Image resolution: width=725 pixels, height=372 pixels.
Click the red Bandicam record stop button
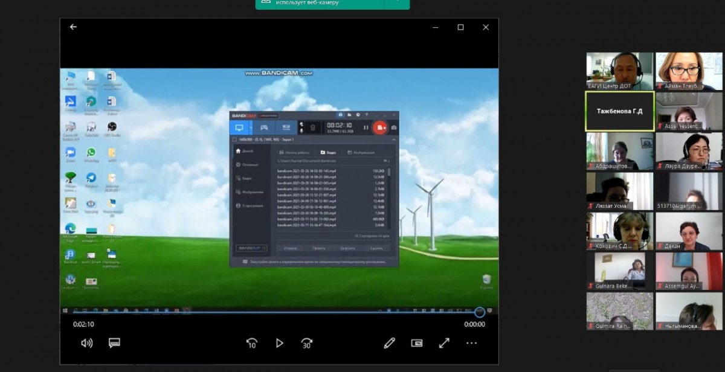tap(379, 127)
